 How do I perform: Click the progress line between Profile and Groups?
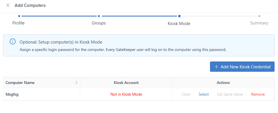(x=59, y=16)
